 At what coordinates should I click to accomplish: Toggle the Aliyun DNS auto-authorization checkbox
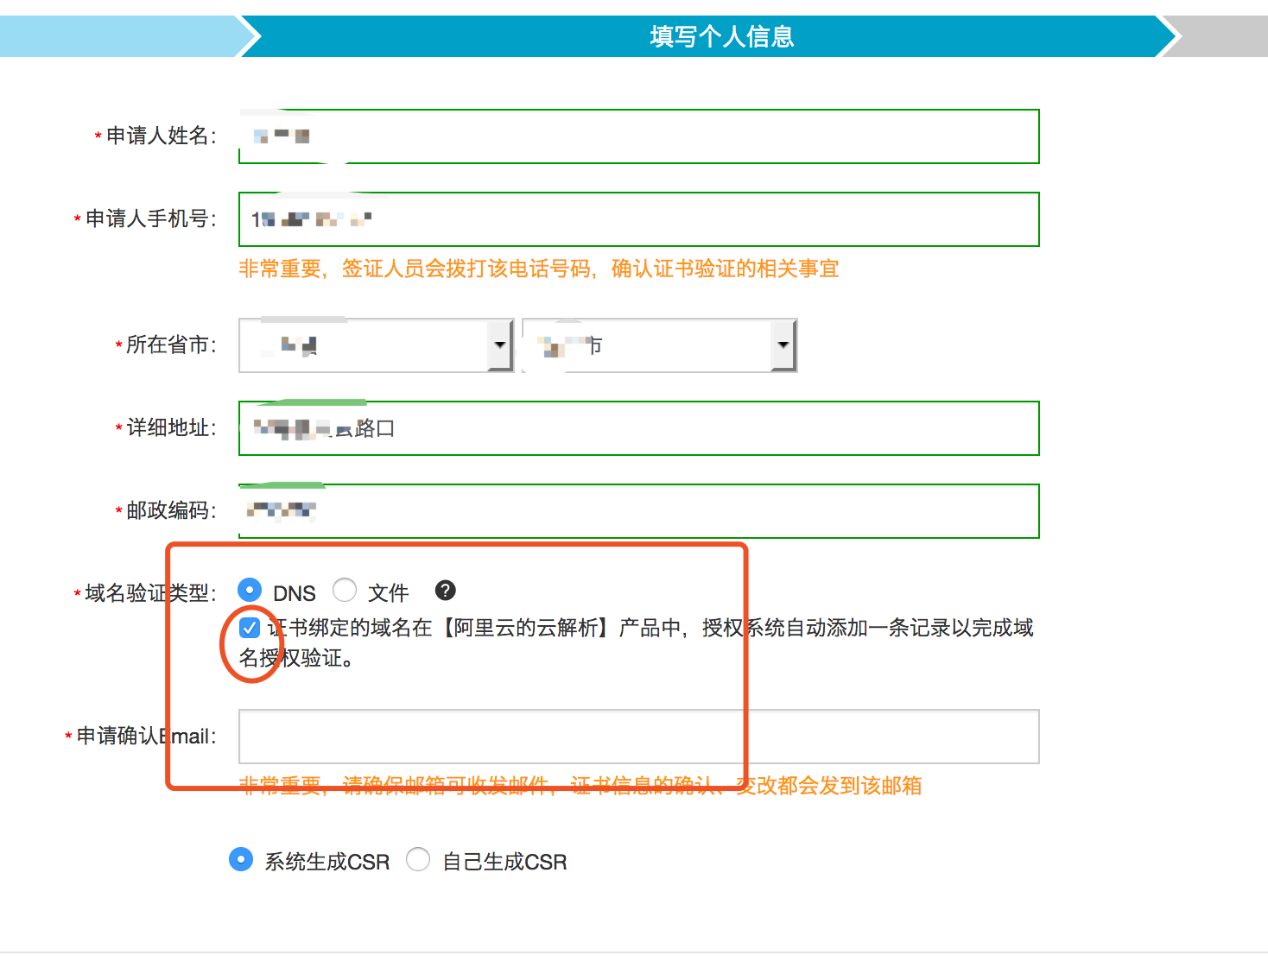click(250, 628)
